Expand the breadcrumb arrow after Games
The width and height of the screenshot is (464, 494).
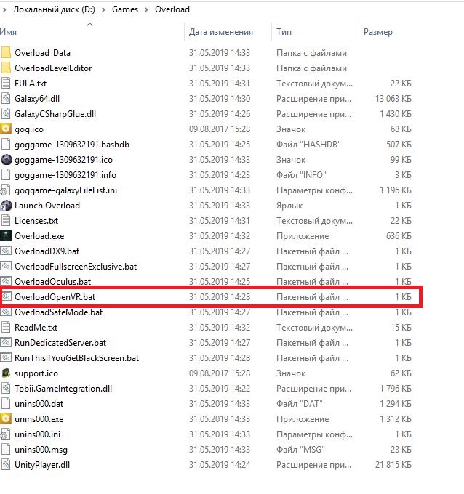[146, 9]
